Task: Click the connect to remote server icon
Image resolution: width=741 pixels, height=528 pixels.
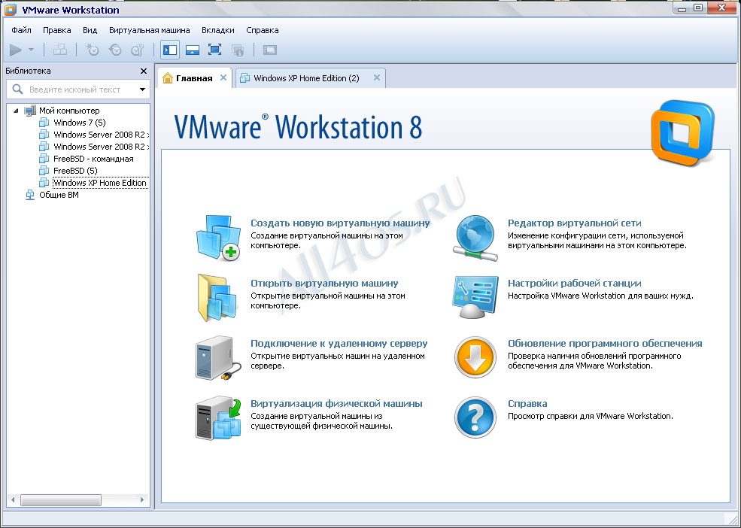Action: tap(218, 358)
